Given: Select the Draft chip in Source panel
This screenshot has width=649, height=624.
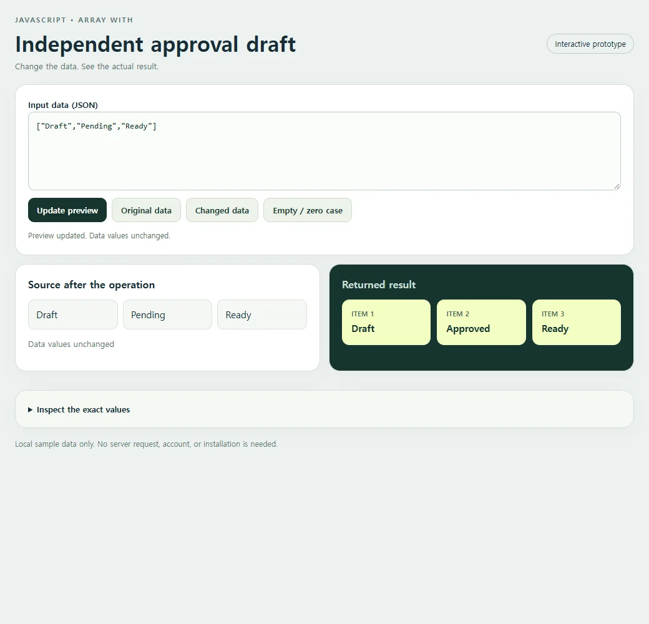Looking at the screenshot, I should (x=73, y=314).
